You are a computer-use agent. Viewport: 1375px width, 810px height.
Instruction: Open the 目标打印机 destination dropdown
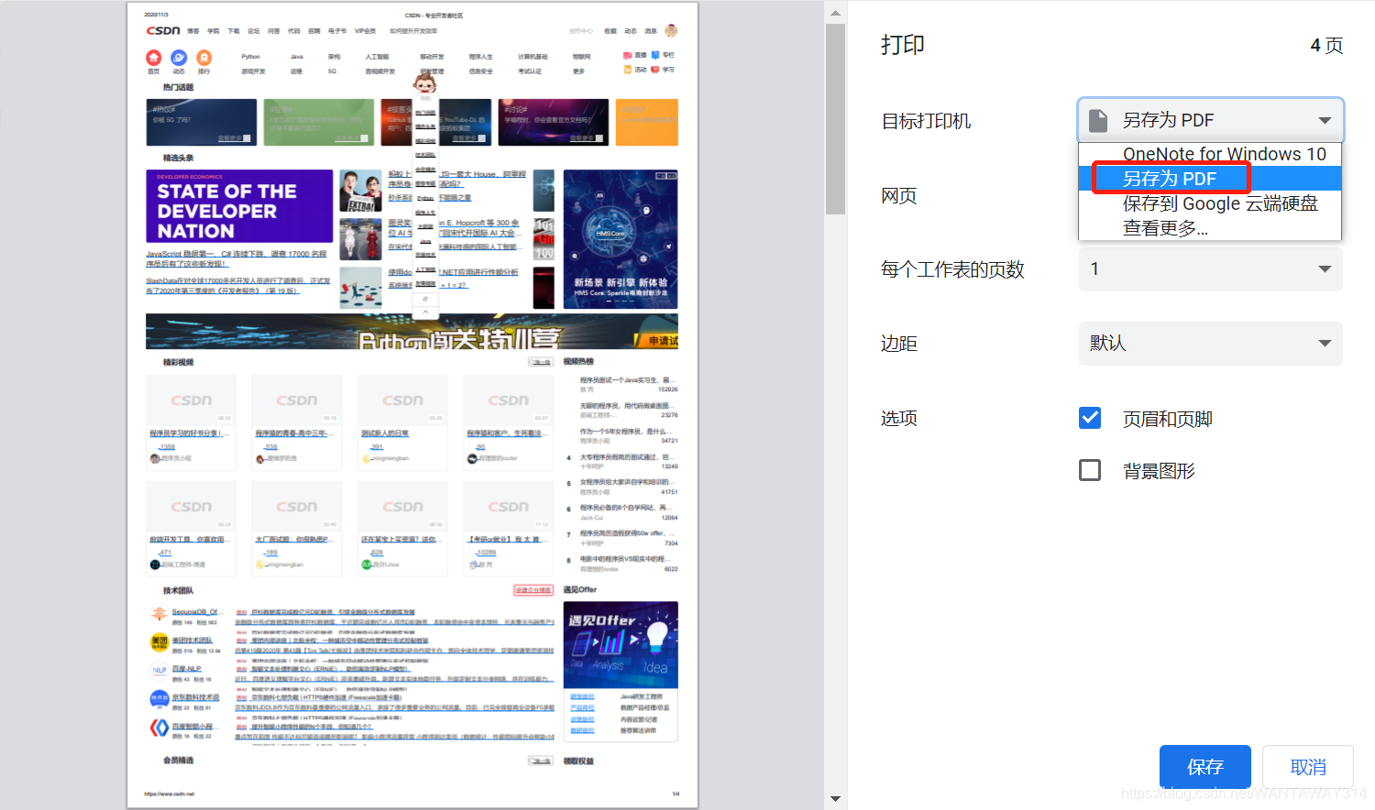[x=1211, y=120]
